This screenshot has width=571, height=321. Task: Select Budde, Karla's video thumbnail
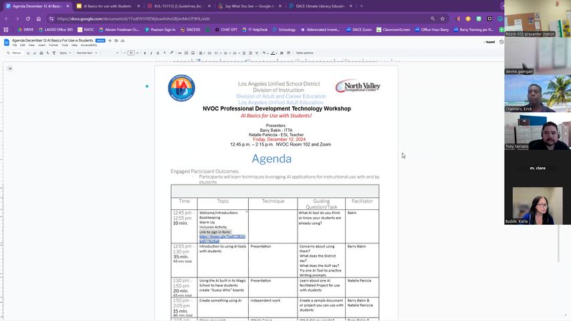click(538, 206)
